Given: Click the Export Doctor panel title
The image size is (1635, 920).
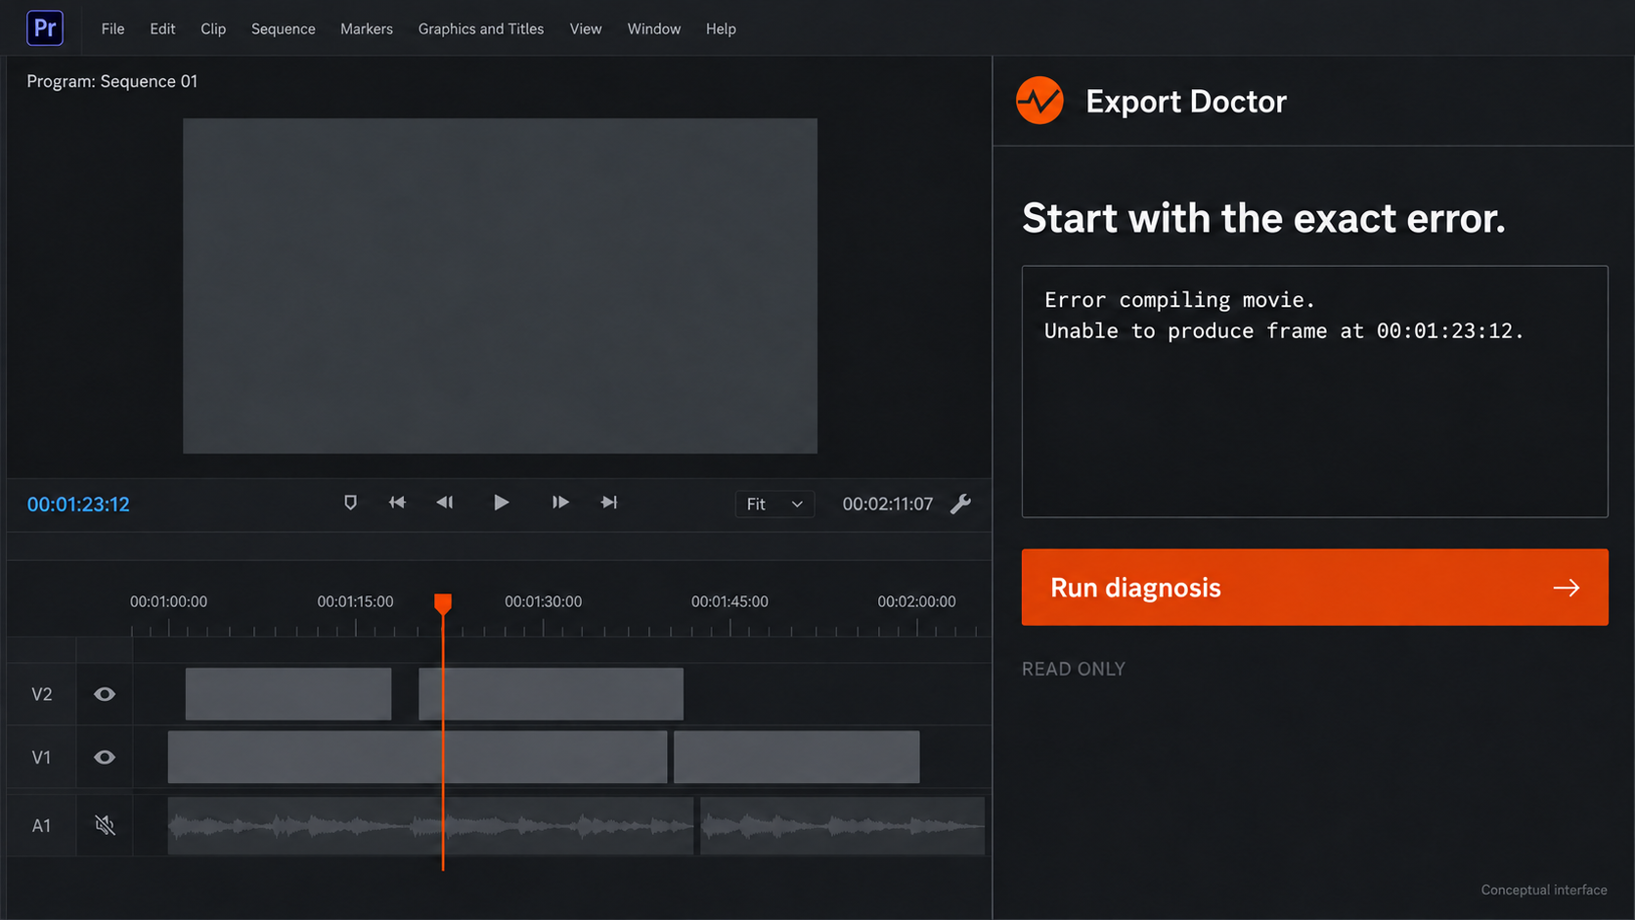Looking at the screenshot, I should 1186,102.
